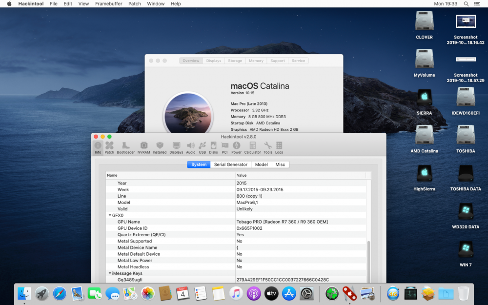Open the Window menu
488x305 pixels.
click(156, 4)
